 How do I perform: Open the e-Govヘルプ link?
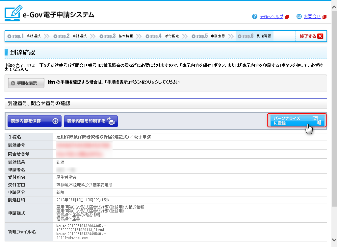click(271, 16)
